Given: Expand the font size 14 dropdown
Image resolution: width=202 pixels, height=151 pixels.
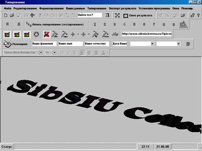Looking at the screenshot, I should pos(55,53).
